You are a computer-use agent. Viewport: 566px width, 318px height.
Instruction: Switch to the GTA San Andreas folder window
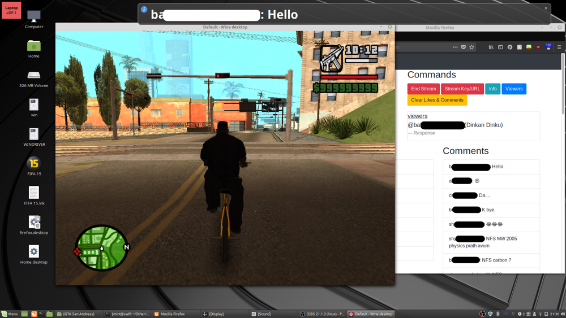tap(78, 314)
